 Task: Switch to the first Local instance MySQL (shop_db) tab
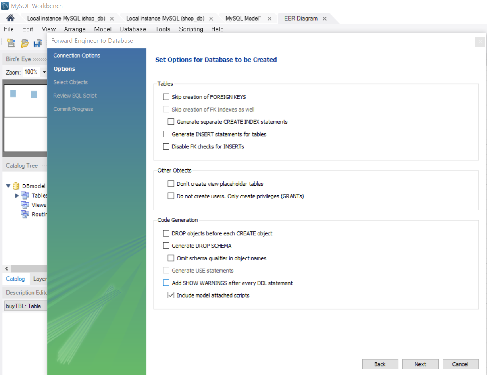pyautogui.click(x=66, y=19)
